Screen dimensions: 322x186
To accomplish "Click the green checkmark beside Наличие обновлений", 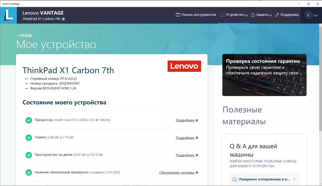I will click(x=29, y=172).
